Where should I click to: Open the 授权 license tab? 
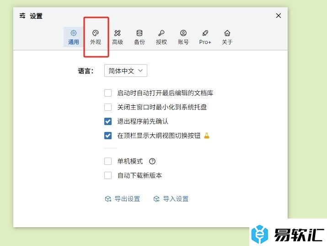tap(161, 37)
